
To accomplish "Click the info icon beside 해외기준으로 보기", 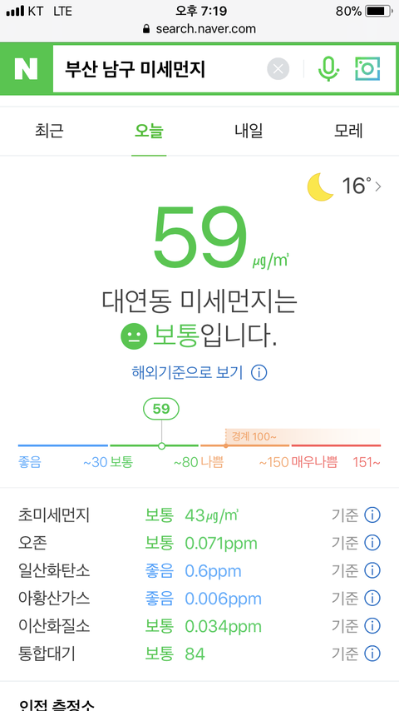I will tap(259, 373).
